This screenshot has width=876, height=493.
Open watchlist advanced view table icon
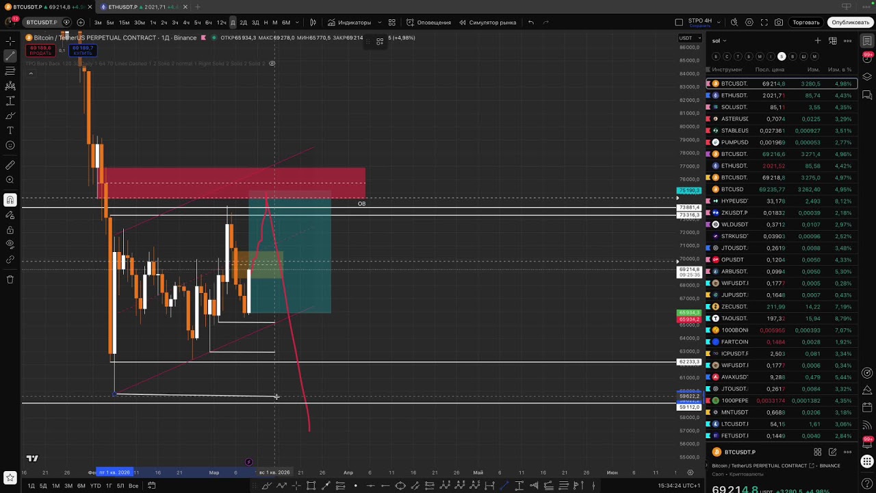[833, 41]
